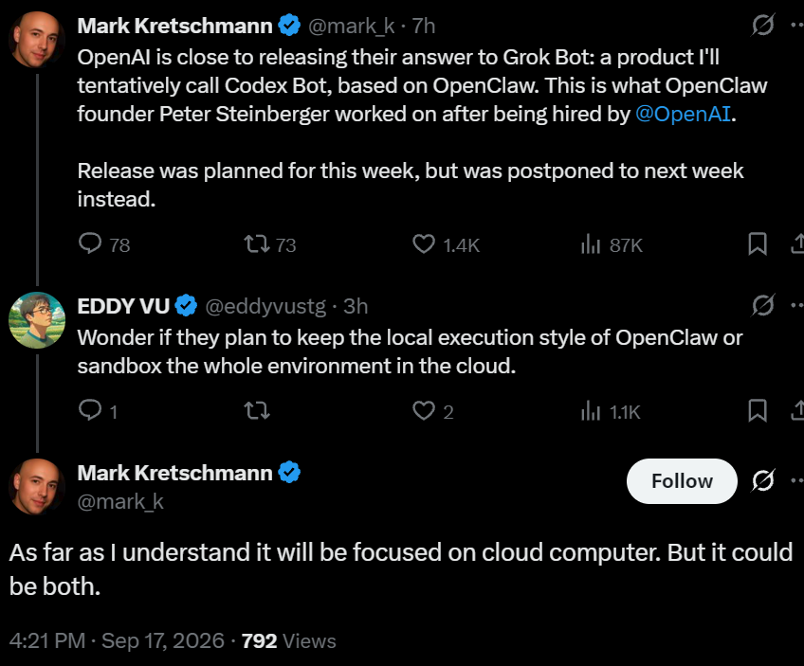Open the @eddyvustg handle

point(265,306)
